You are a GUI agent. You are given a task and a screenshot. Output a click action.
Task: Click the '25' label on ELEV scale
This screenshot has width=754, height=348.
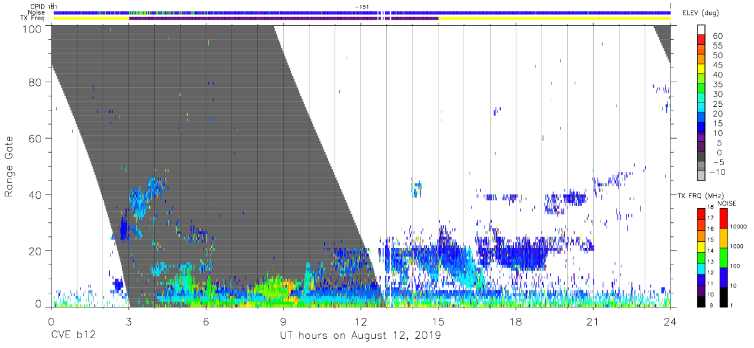(717, 104)
